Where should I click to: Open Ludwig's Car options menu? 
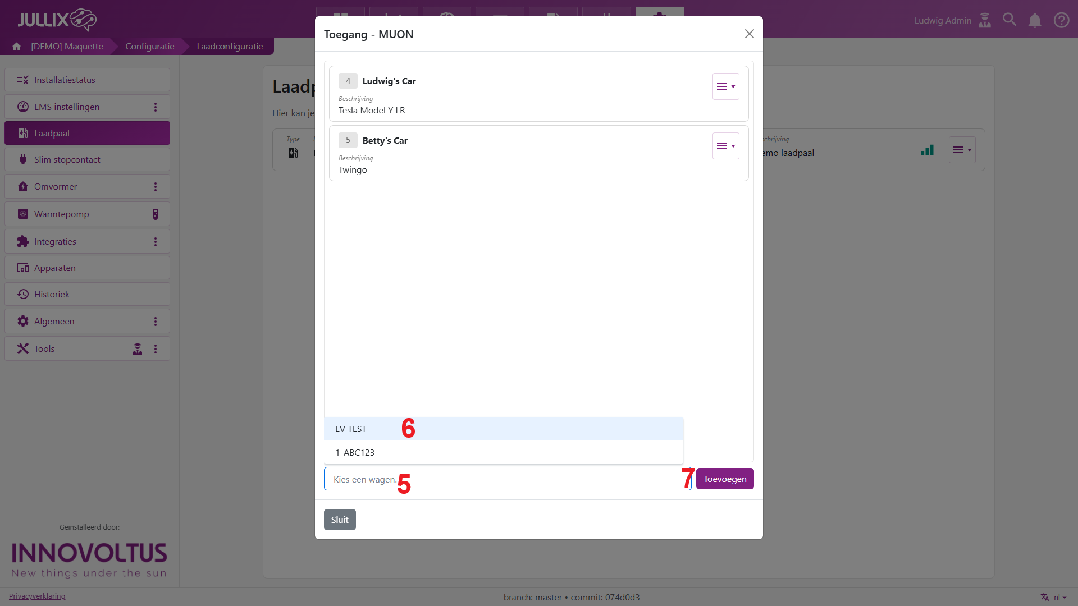click(725, 86)
